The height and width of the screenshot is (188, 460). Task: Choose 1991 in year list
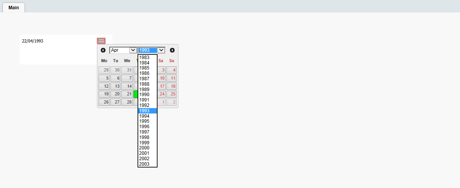point(148,100)
